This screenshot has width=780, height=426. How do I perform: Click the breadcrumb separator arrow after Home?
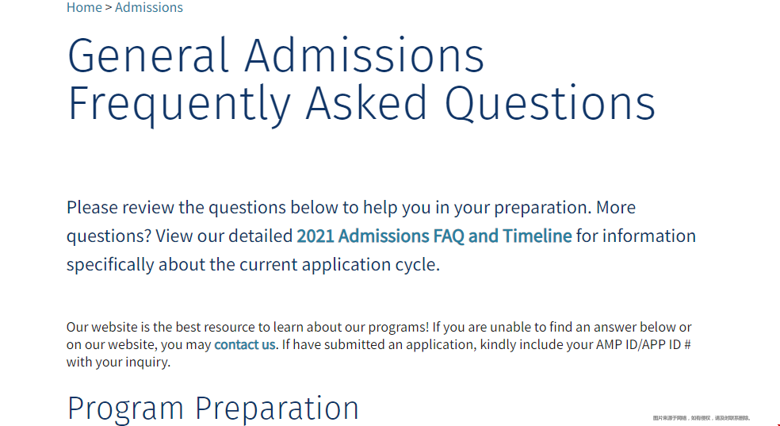109,7
